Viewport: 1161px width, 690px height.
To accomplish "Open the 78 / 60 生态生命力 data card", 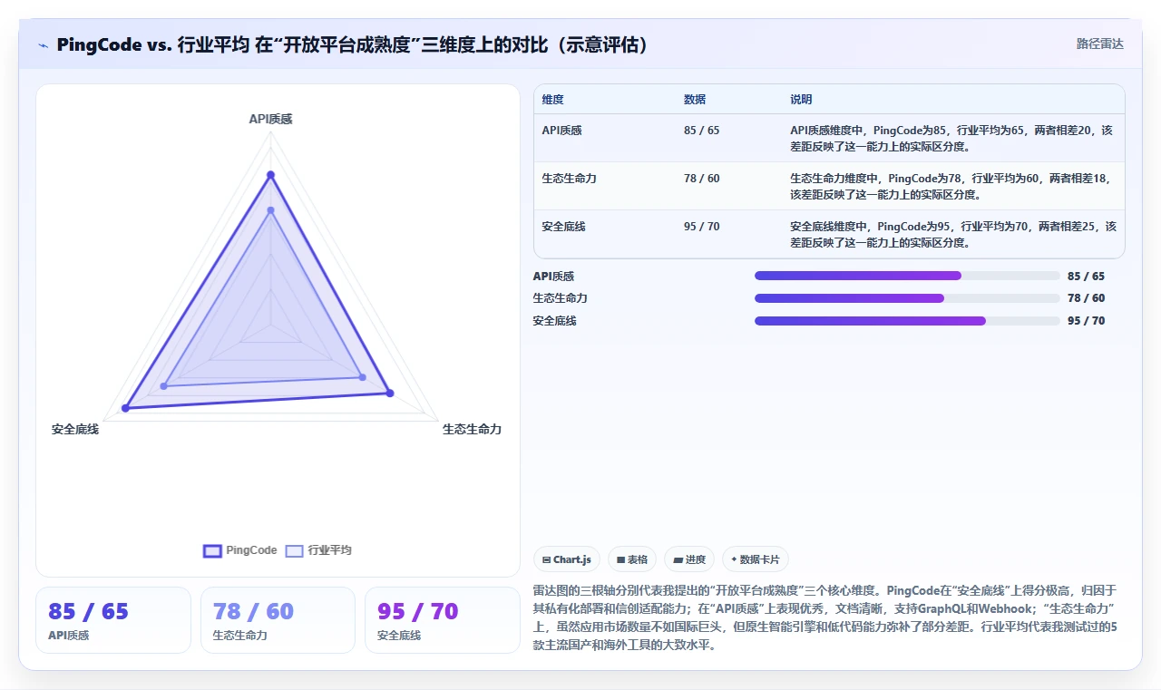I will 278,620.
